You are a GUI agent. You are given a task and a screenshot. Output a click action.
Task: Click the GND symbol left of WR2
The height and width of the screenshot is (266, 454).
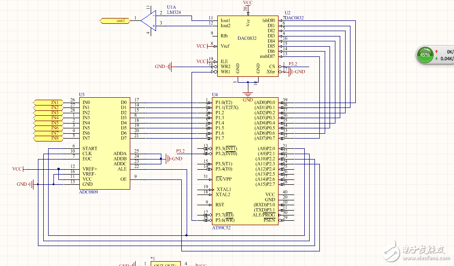[164, 67]
